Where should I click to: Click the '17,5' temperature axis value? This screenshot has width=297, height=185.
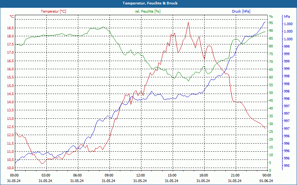[x=10, y=44]
